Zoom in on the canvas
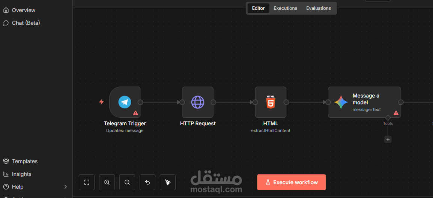433x198 pixels. tap(107, 182)
